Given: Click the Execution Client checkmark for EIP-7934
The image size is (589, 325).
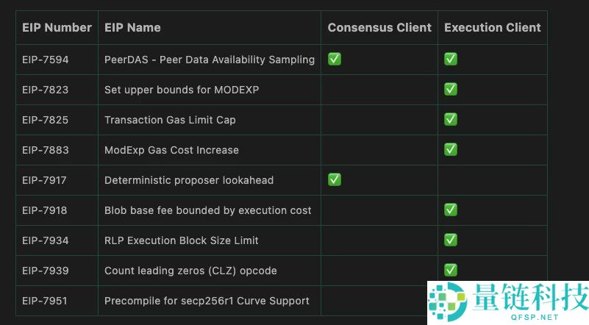Looking at the screenshot, I should (451, 240).
